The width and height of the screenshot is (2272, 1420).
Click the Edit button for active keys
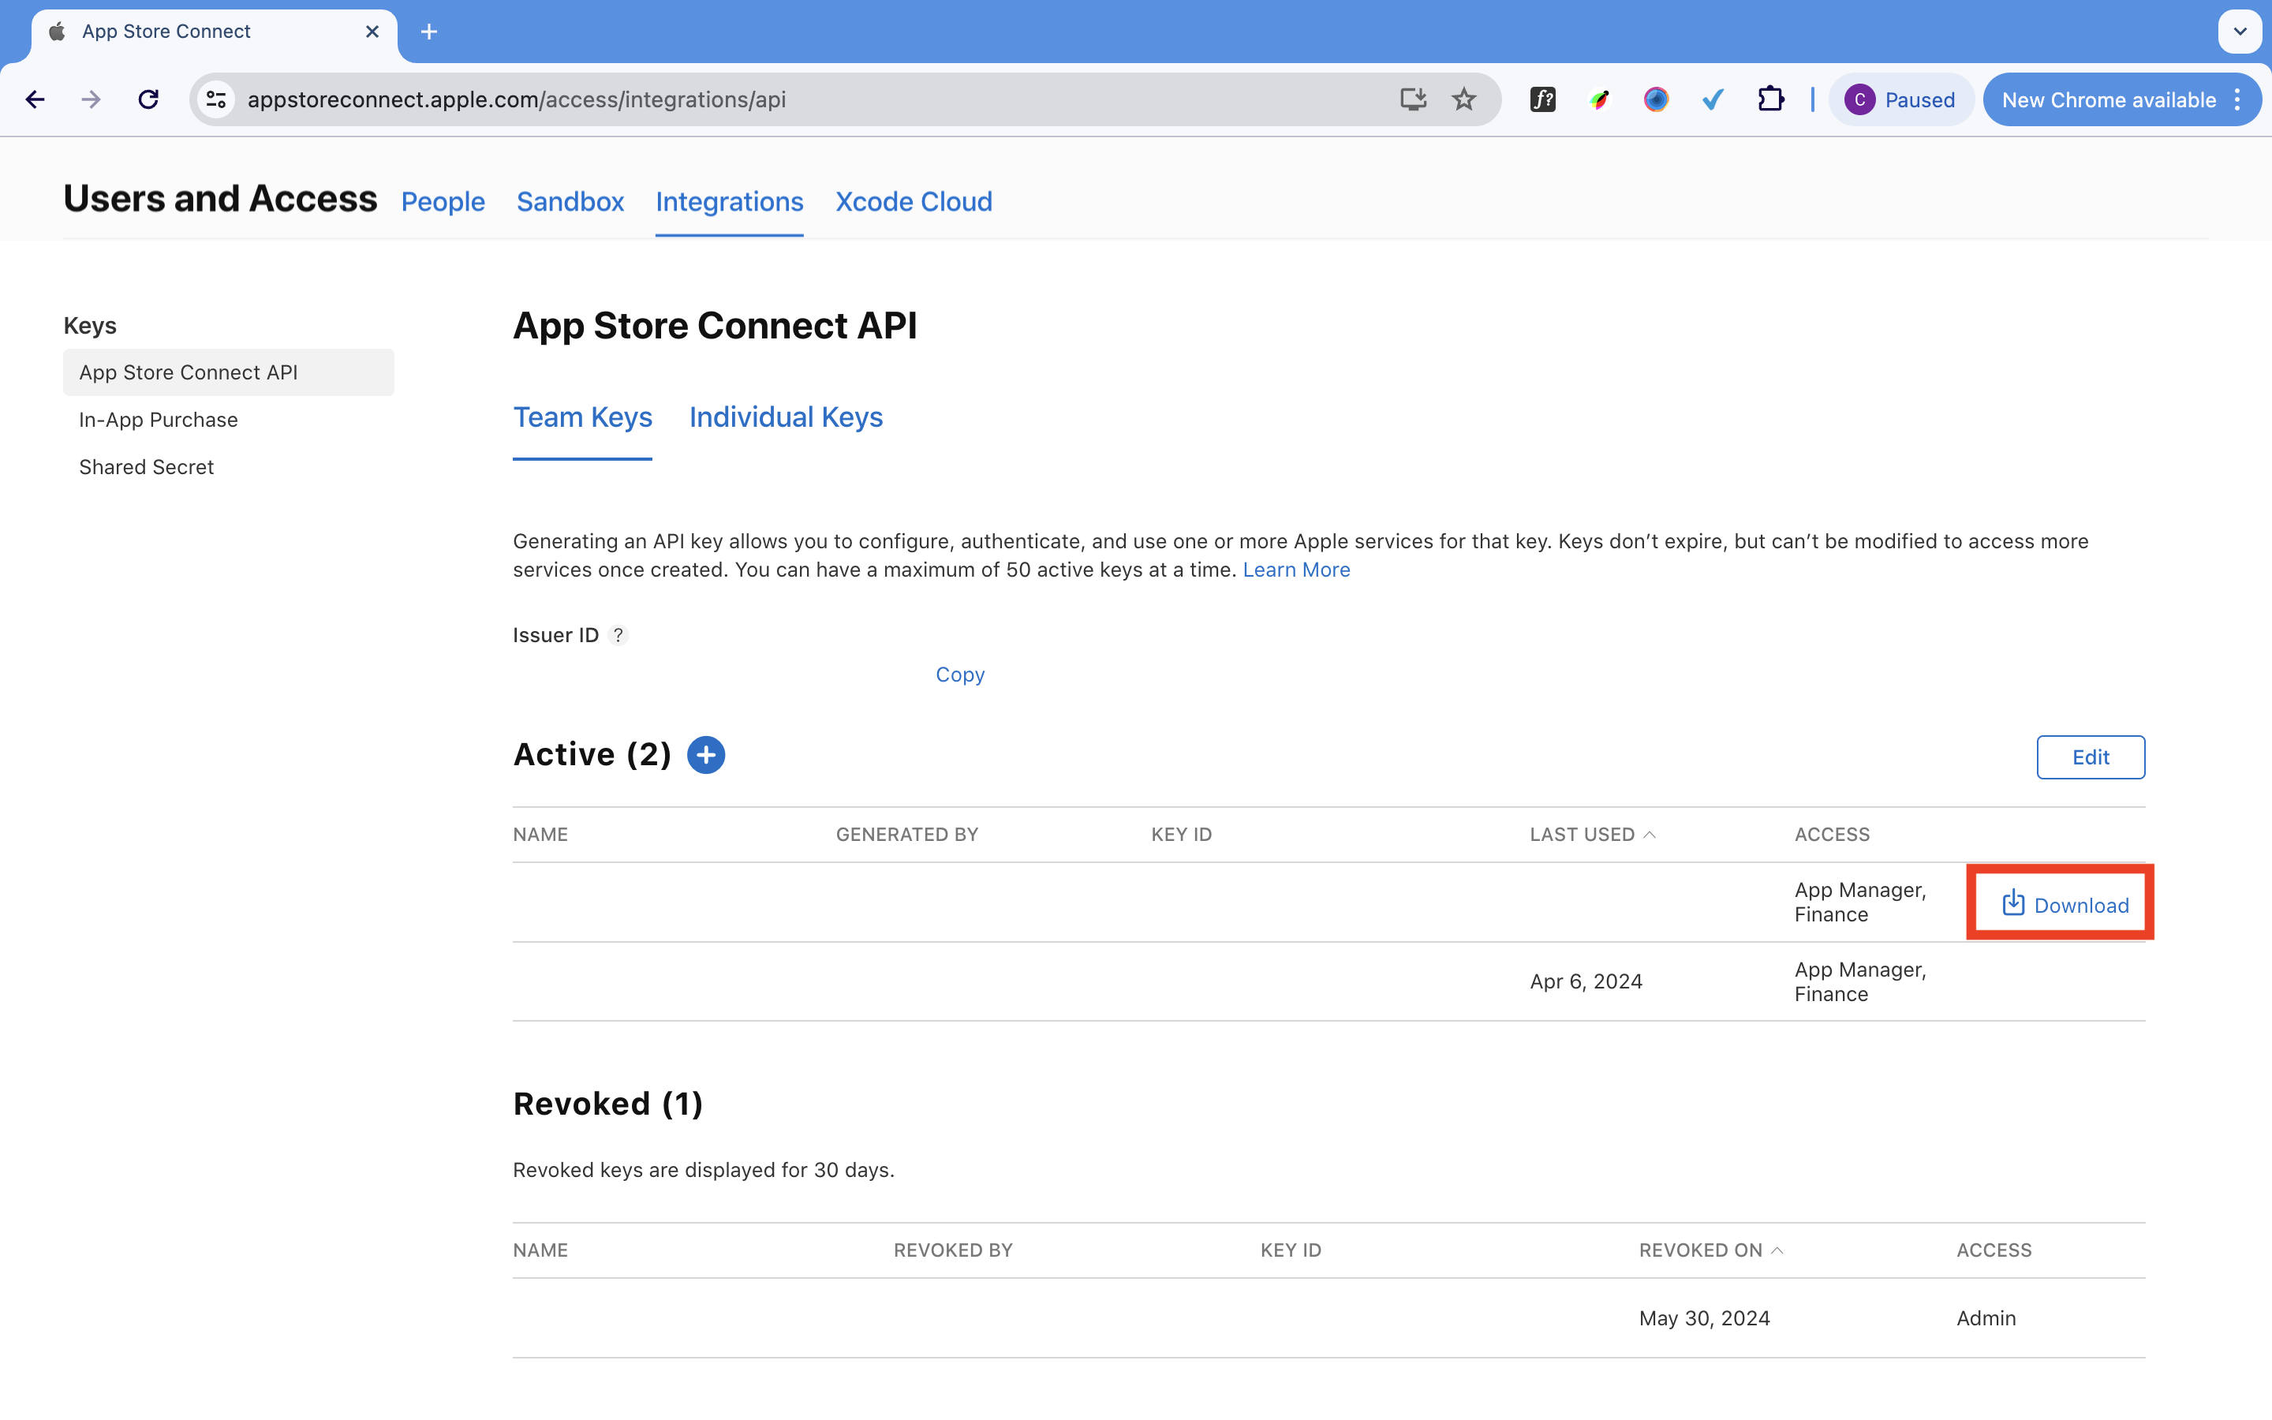2090,757
